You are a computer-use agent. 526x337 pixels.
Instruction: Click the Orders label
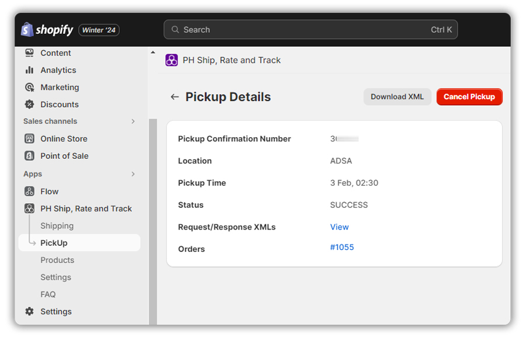(x=191, y=249)
